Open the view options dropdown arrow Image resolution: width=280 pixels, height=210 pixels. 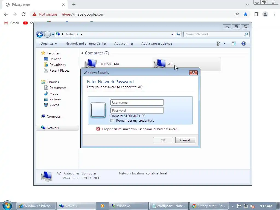pyautogui.click(x=225, y=43)
